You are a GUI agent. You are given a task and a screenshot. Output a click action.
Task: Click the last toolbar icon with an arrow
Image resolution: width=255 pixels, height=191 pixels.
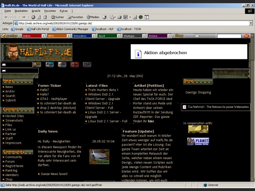point(147,17)
